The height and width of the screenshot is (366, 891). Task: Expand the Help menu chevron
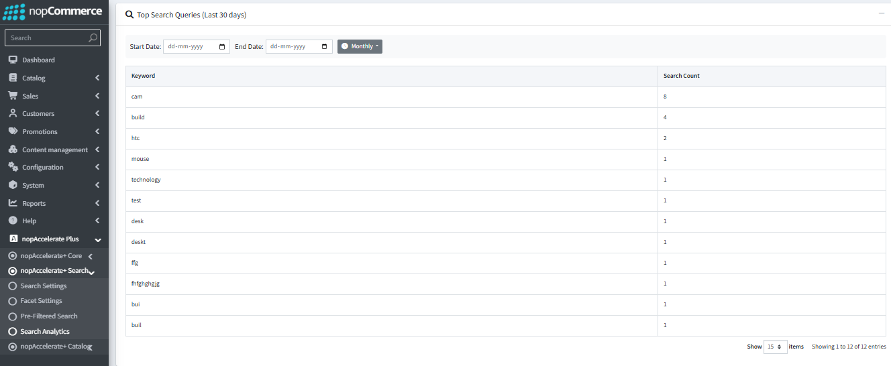click(97, 221)
